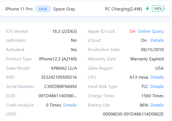Viewport: 172px width, 121px height.
Task: Click the red Apple ID Lock On status
Action: coord(132,31)
